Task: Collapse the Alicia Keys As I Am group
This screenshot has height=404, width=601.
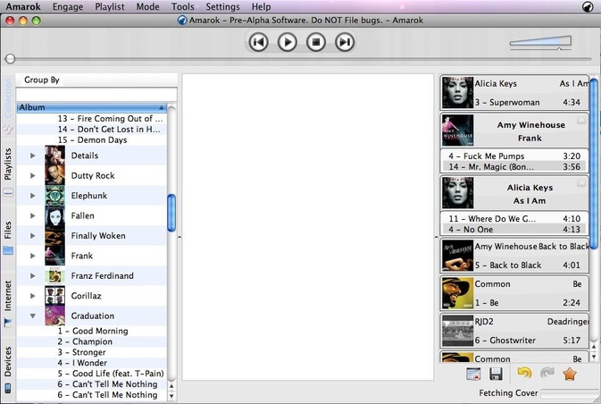Action: 581,183
